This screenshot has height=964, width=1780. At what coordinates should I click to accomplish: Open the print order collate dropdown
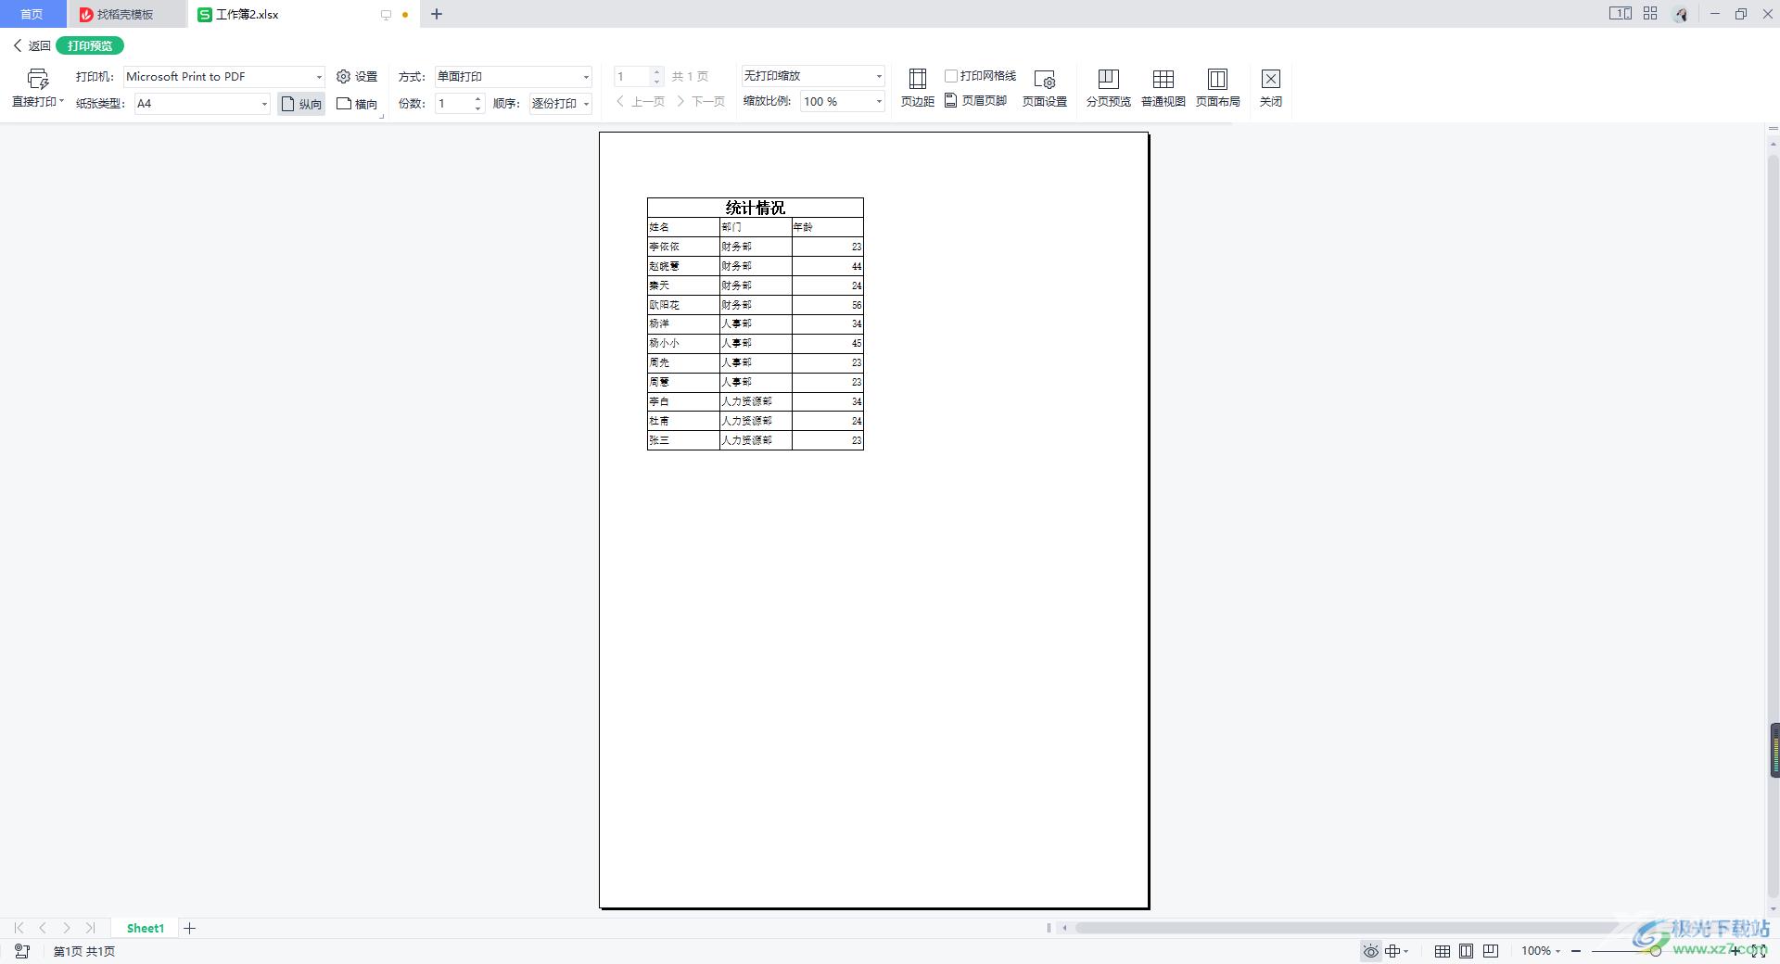(x=560, y=104)
